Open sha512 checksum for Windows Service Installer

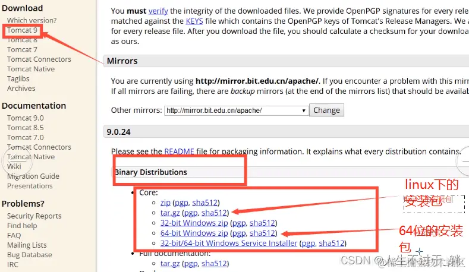click(x=332, y=243)
